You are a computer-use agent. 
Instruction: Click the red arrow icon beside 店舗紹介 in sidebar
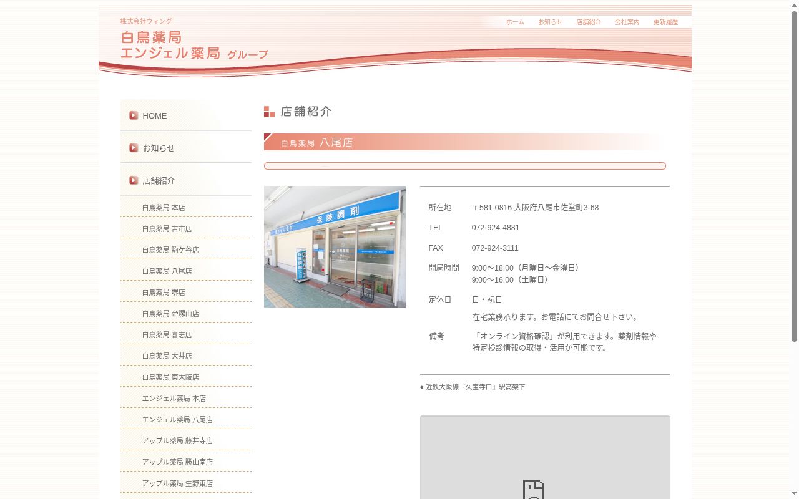(134, 180)
